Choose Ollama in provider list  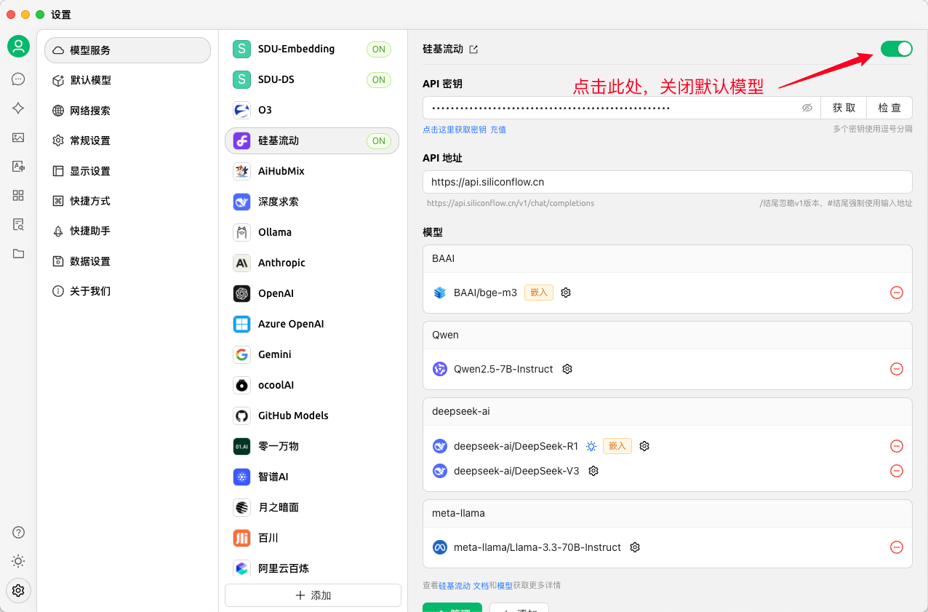312,232
